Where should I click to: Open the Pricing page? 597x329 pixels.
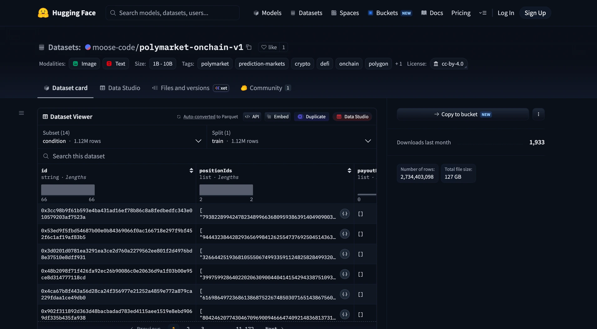[x=461, y=13]
